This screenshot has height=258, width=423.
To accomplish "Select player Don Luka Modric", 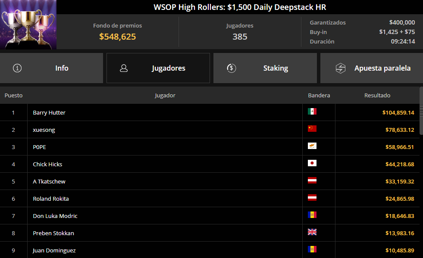I will click(x=55, y=216).
